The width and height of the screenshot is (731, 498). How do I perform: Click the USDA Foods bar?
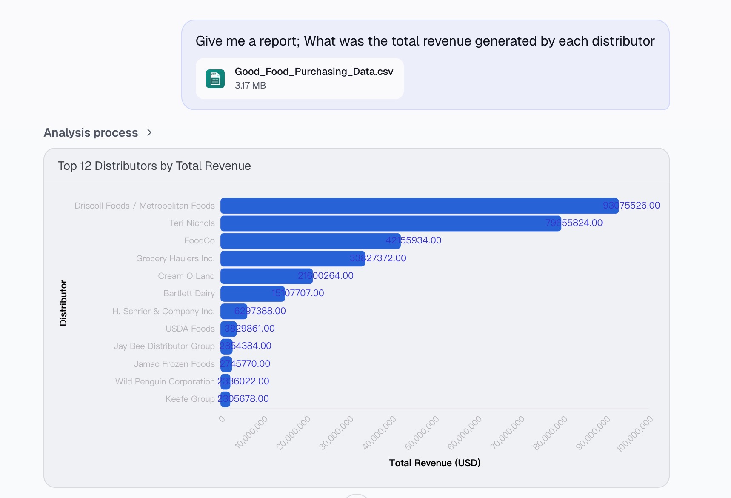[x=228, y=329]
